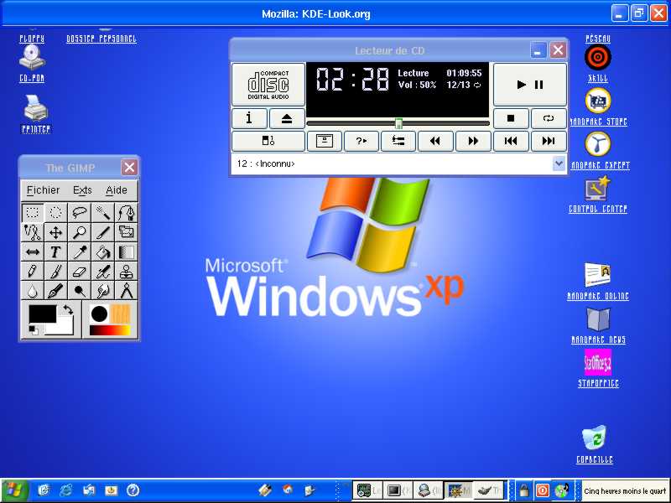Toggle random track button in CD player
Screen dimensions: 671x503
362,141
